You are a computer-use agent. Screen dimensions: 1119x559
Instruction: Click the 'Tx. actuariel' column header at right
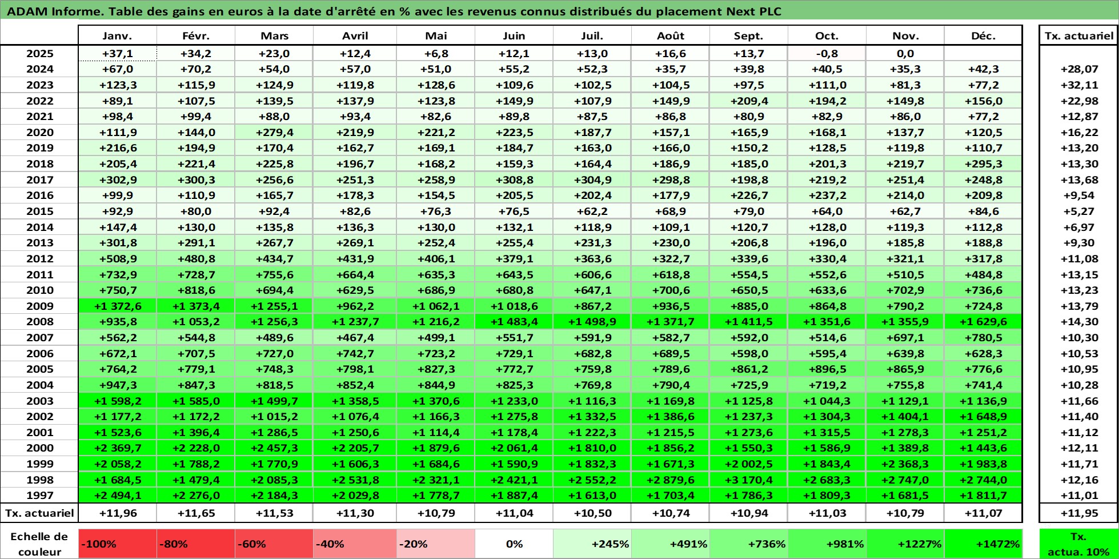click(1078, 35)
